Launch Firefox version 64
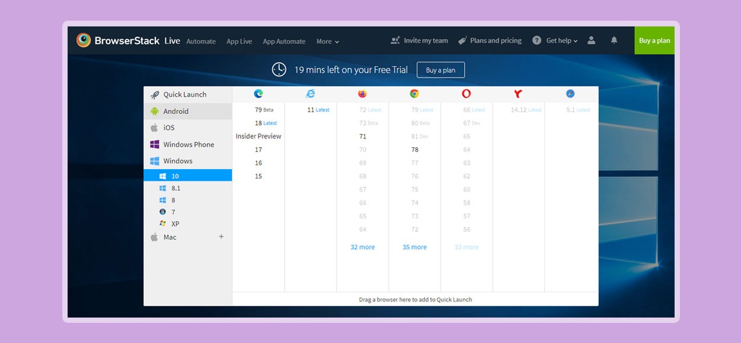Screen dimensions: 741x343 363,229
